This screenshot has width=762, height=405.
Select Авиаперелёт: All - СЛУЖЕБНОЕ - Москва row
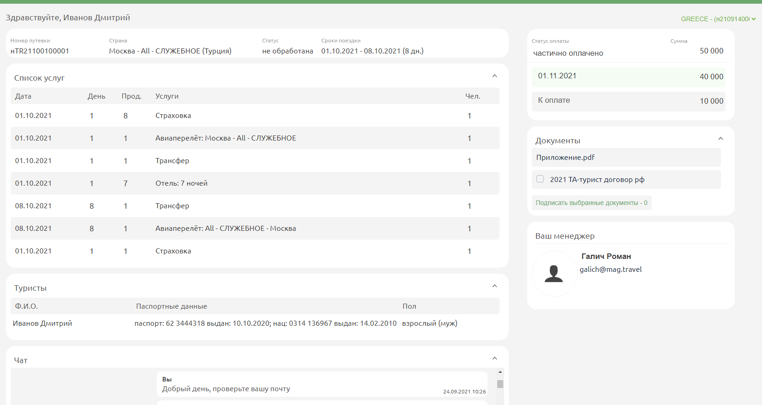255,229
